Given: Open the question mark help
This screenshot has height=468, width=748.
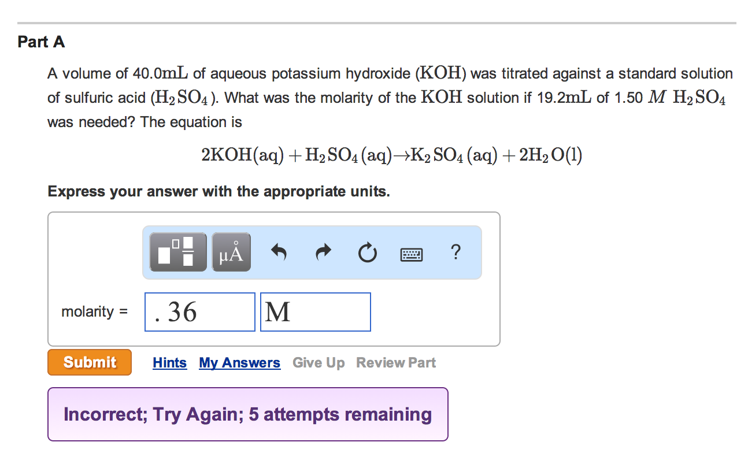Looking at the screenshot, I should pos(456,252).
